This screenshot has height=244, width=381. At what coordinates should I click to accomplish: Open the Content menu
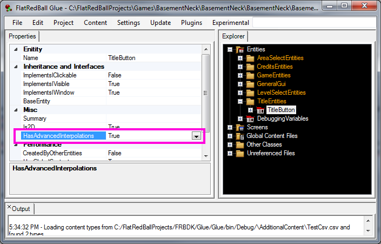click(x=95, y=23)
